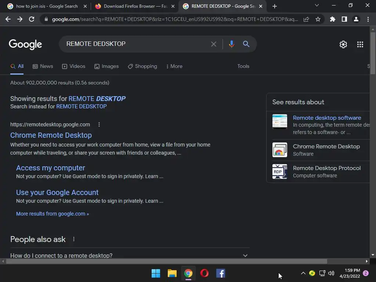
Task: Switch to Videos results
Action: click(x=73, y=66)
